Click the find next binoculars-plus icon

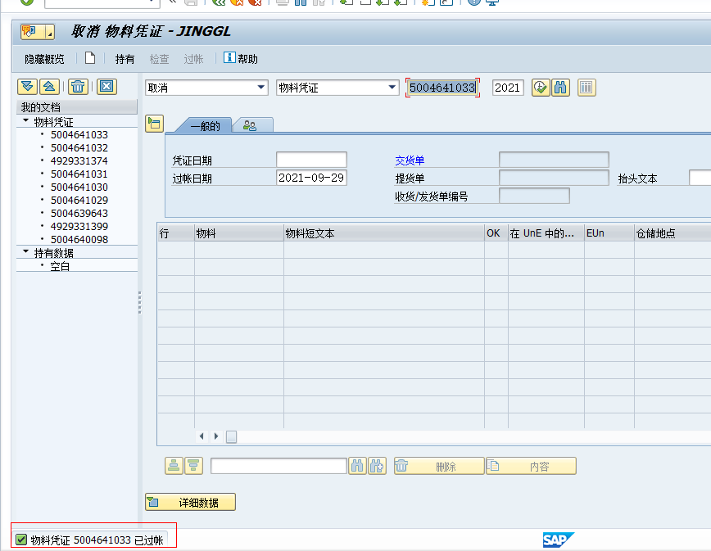click(378, 466)
